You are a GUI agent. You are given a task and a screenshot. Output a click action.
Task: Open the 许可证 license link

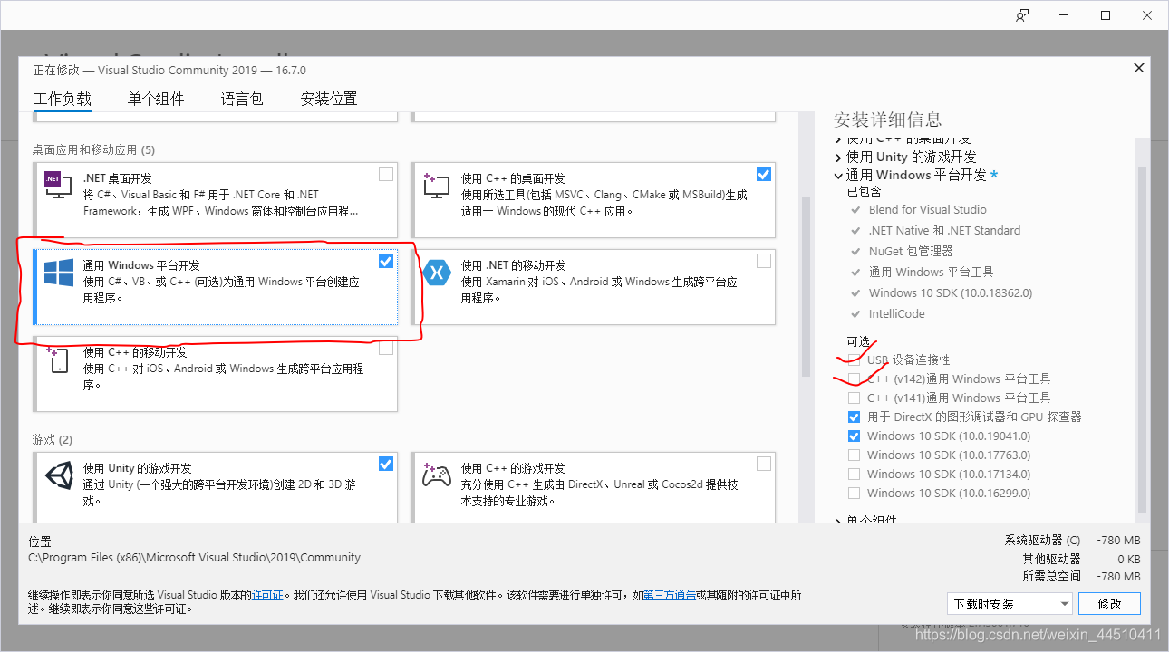pos(267,595)
